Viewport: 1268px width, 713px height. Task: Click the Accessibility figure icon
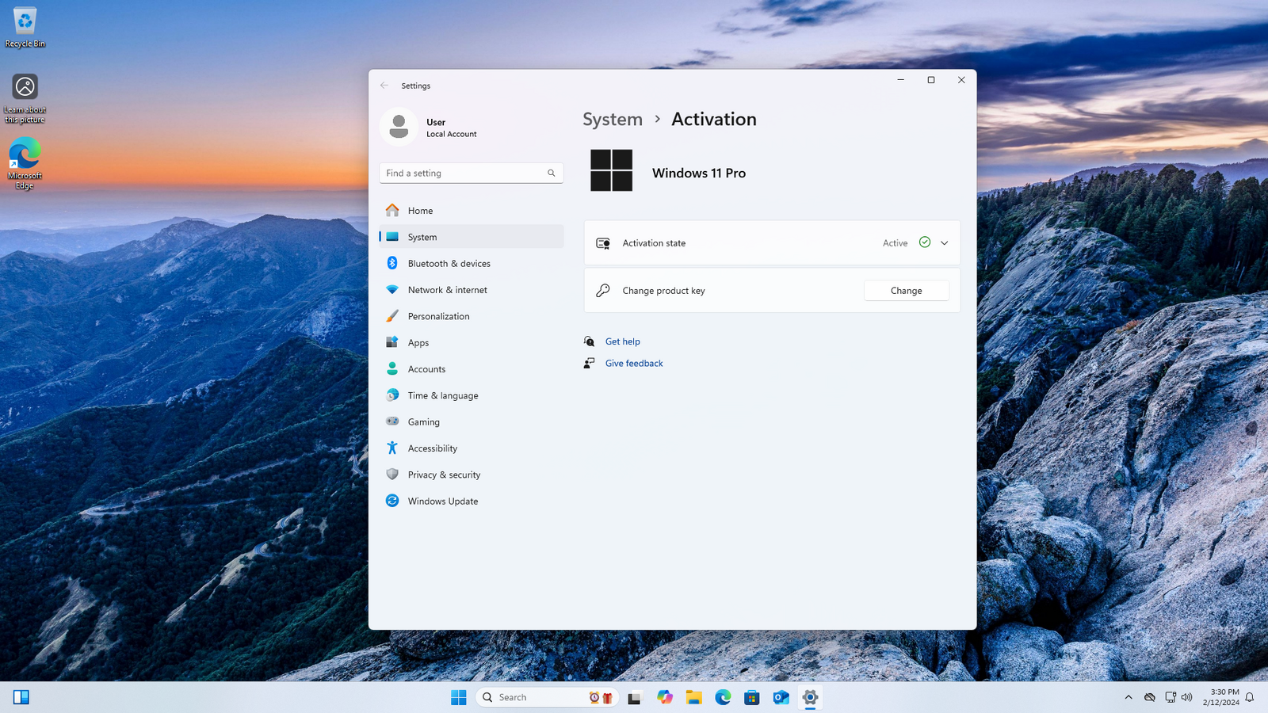pos(392,448)
